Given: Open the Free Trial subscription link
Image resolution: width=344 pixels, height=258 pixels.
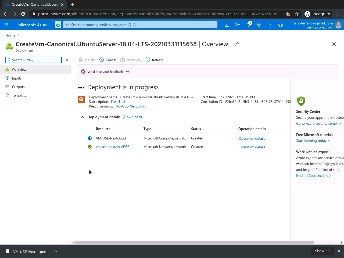Looking at the screenshot, I should pyautogui.click(x=118, y=102).
